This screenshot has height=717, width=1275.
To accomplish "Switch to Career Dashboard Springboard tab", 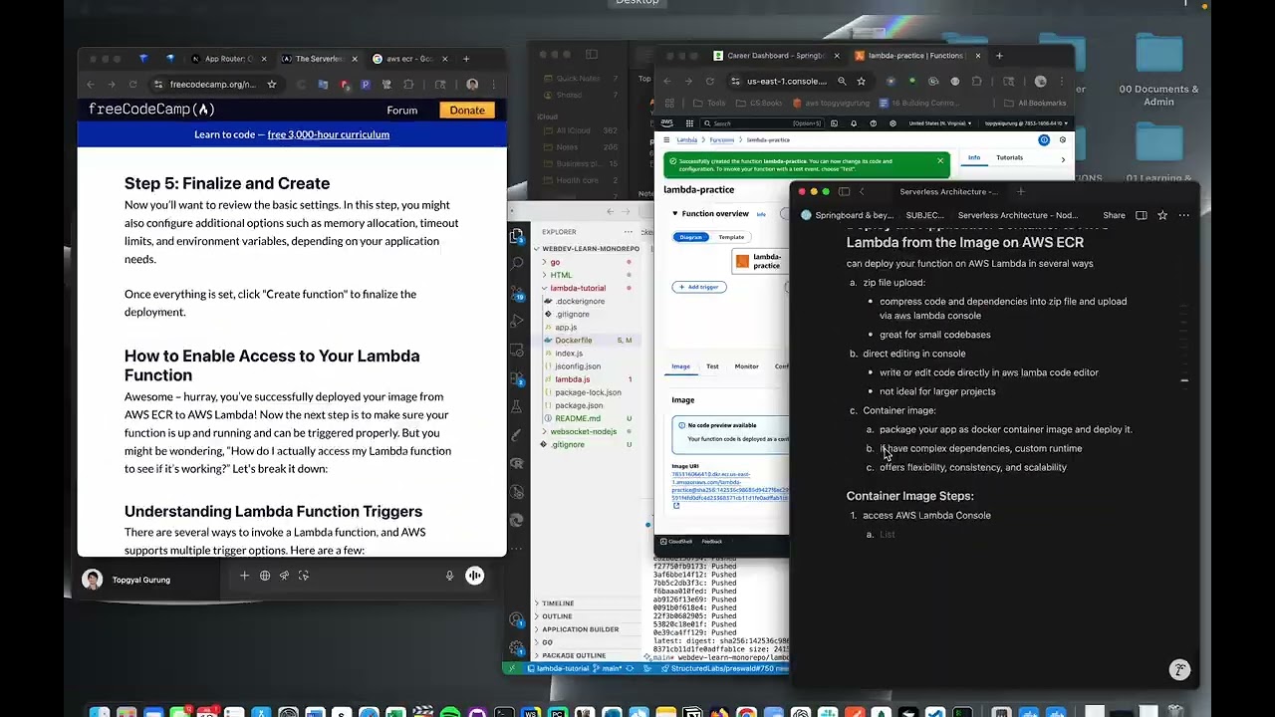I will pos(778,56).
